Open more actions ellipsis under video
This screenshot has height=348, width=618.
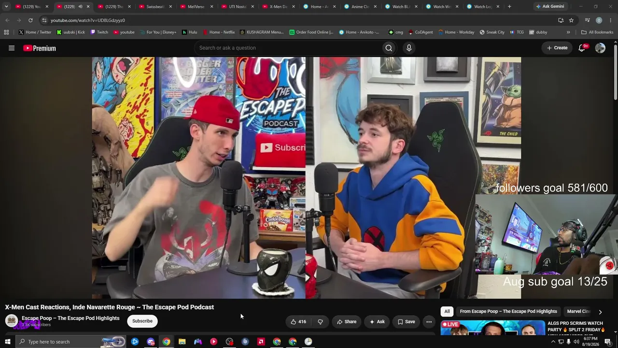click(x=429, y=321)
